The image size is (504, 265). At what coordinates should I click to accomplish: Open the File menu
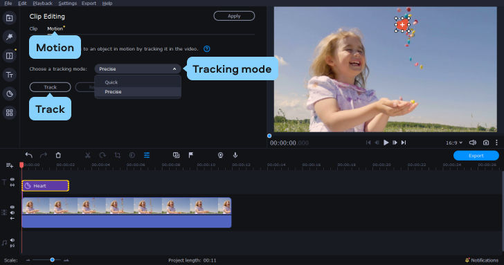pos(8,3)
